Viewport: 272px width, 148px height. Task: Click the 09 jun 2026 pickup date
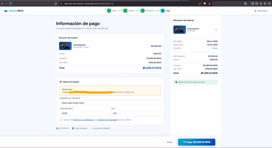[212, 41]
